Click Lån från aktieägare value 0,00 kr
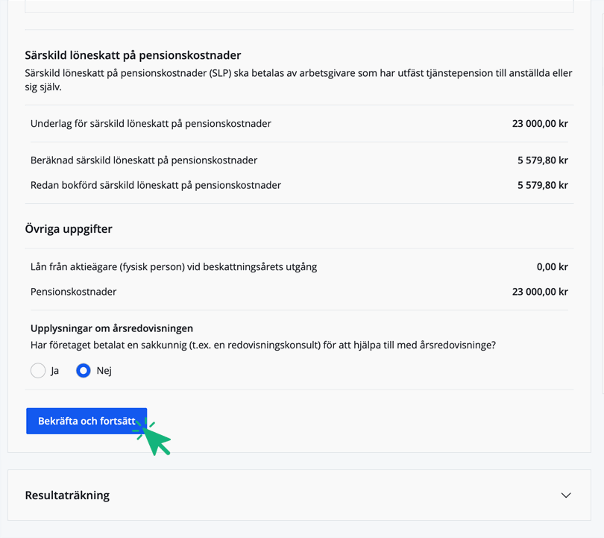 (552, 266)
